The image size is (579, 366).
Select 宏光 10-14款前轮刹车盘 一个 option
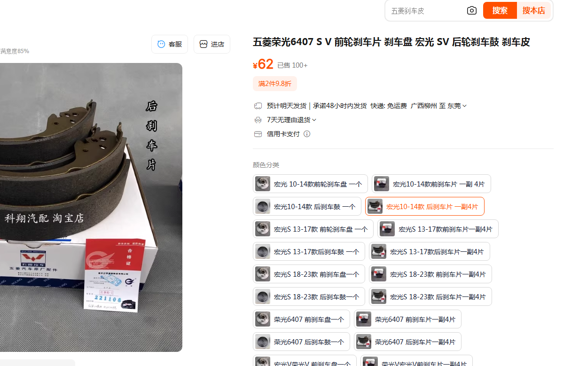[310, 184]
